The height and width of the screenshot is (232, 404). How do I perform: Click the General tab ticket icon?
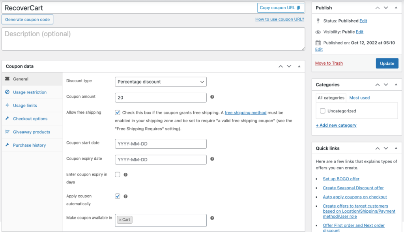pyautogui.click(x=7, y=79)
